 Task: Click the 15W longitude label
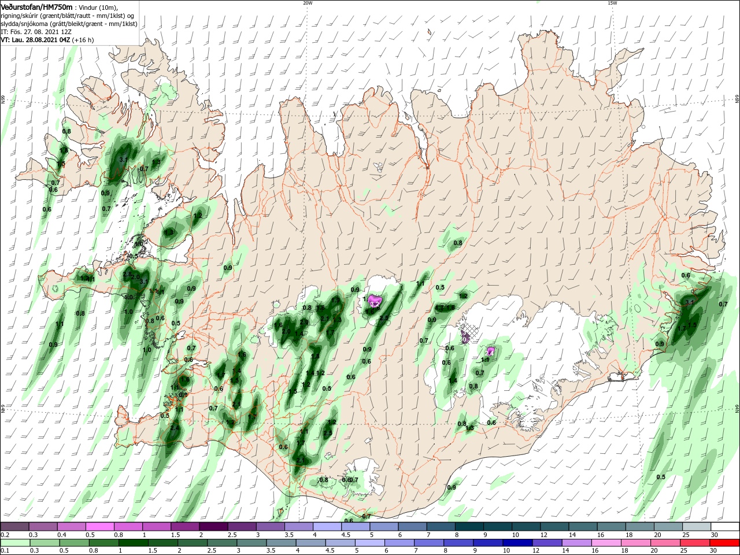point(612,2)
